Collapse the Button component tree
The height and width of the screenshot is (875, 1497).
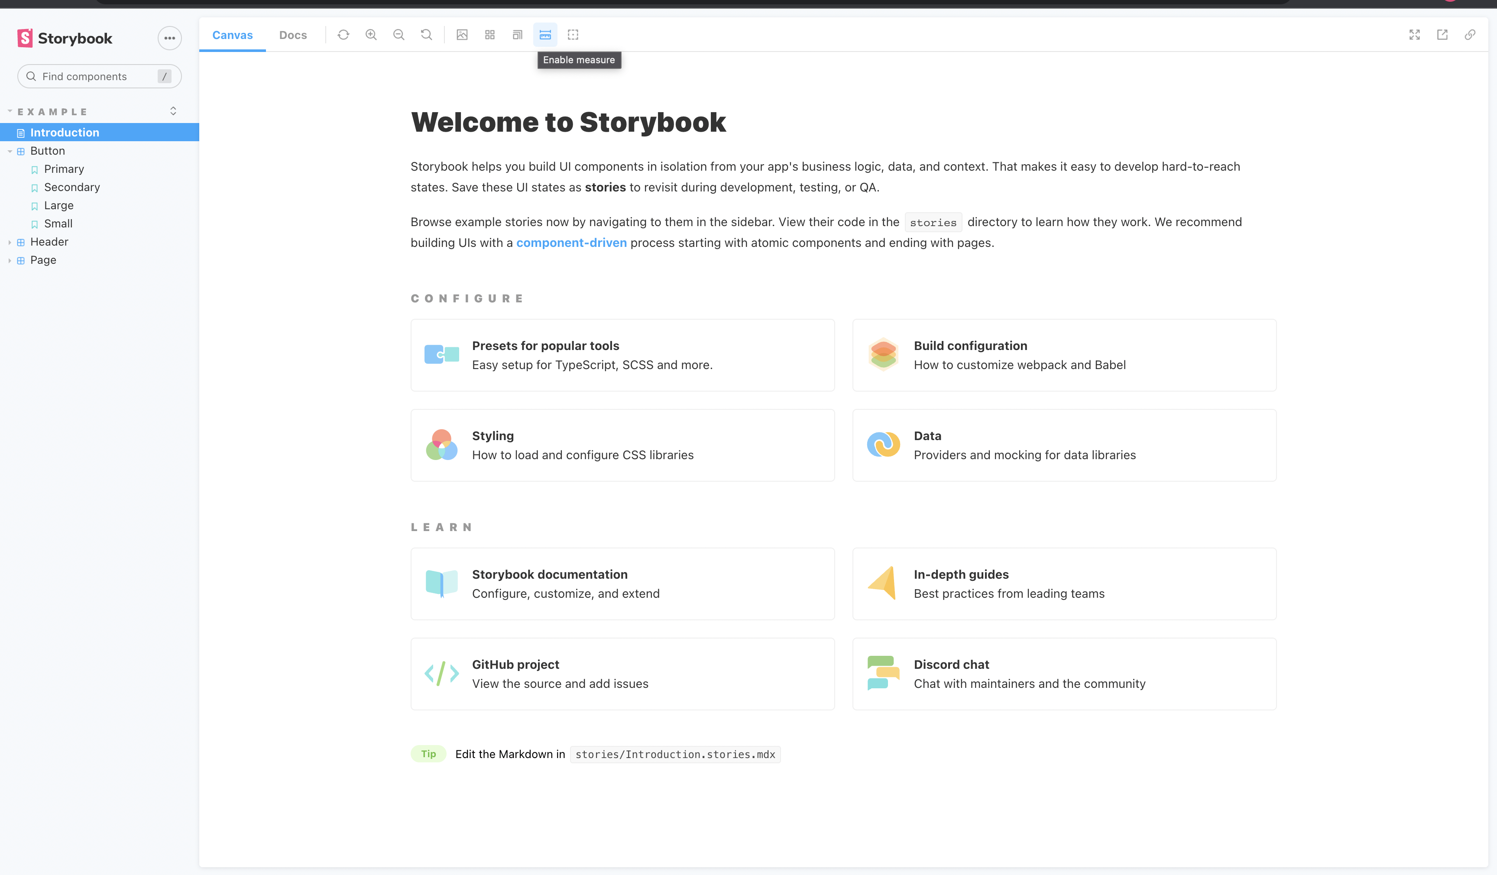tap(10, 151)
